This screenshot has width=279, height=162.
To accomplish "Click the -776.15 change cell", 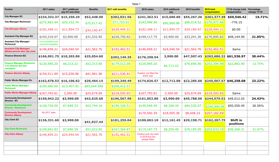I will pyautogui.click(x=236, y=22).
